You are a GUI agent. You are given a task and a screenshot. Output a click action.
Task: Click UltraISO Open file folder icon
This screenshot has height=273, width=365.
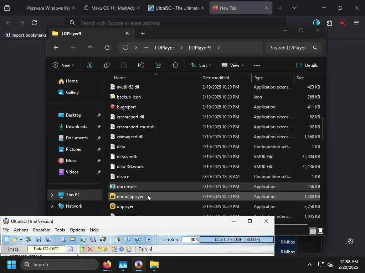[x=15, y=239]
